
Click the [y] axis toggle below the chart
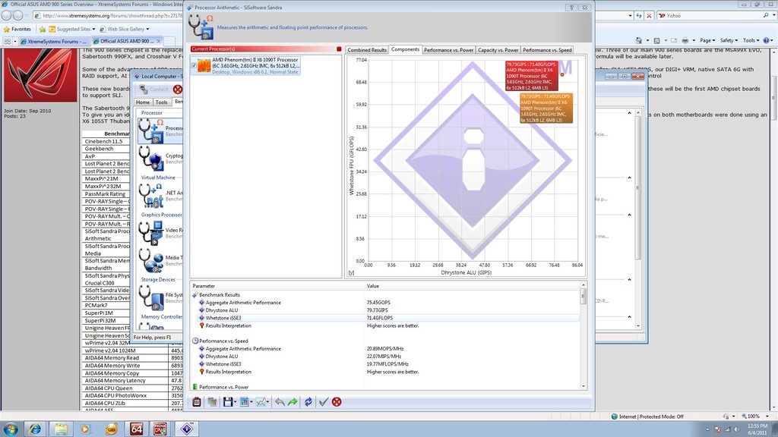coord(351,272)
